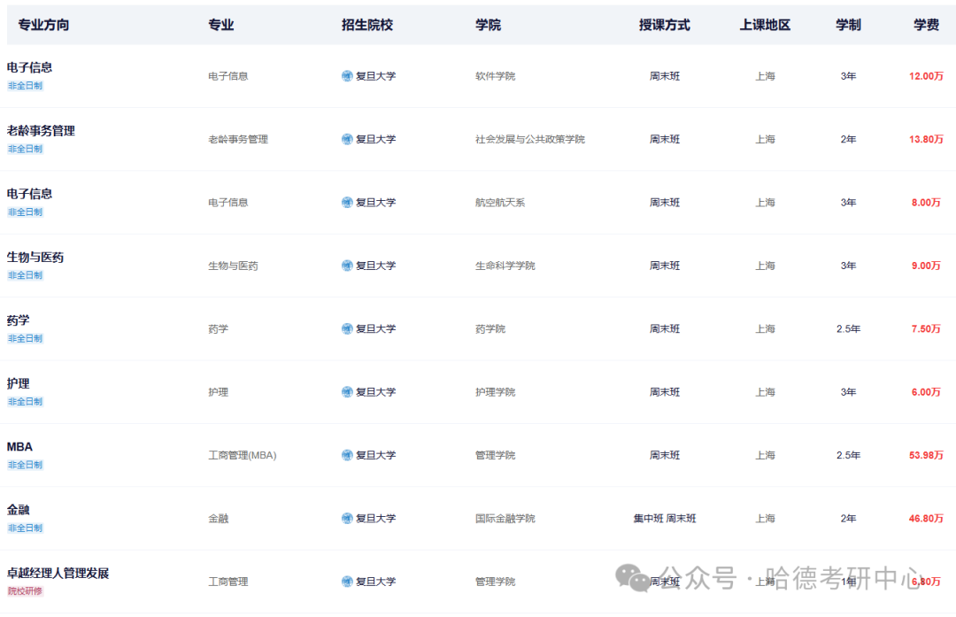Click the 非全日制 tag under 生物与医药

point(25,275)
